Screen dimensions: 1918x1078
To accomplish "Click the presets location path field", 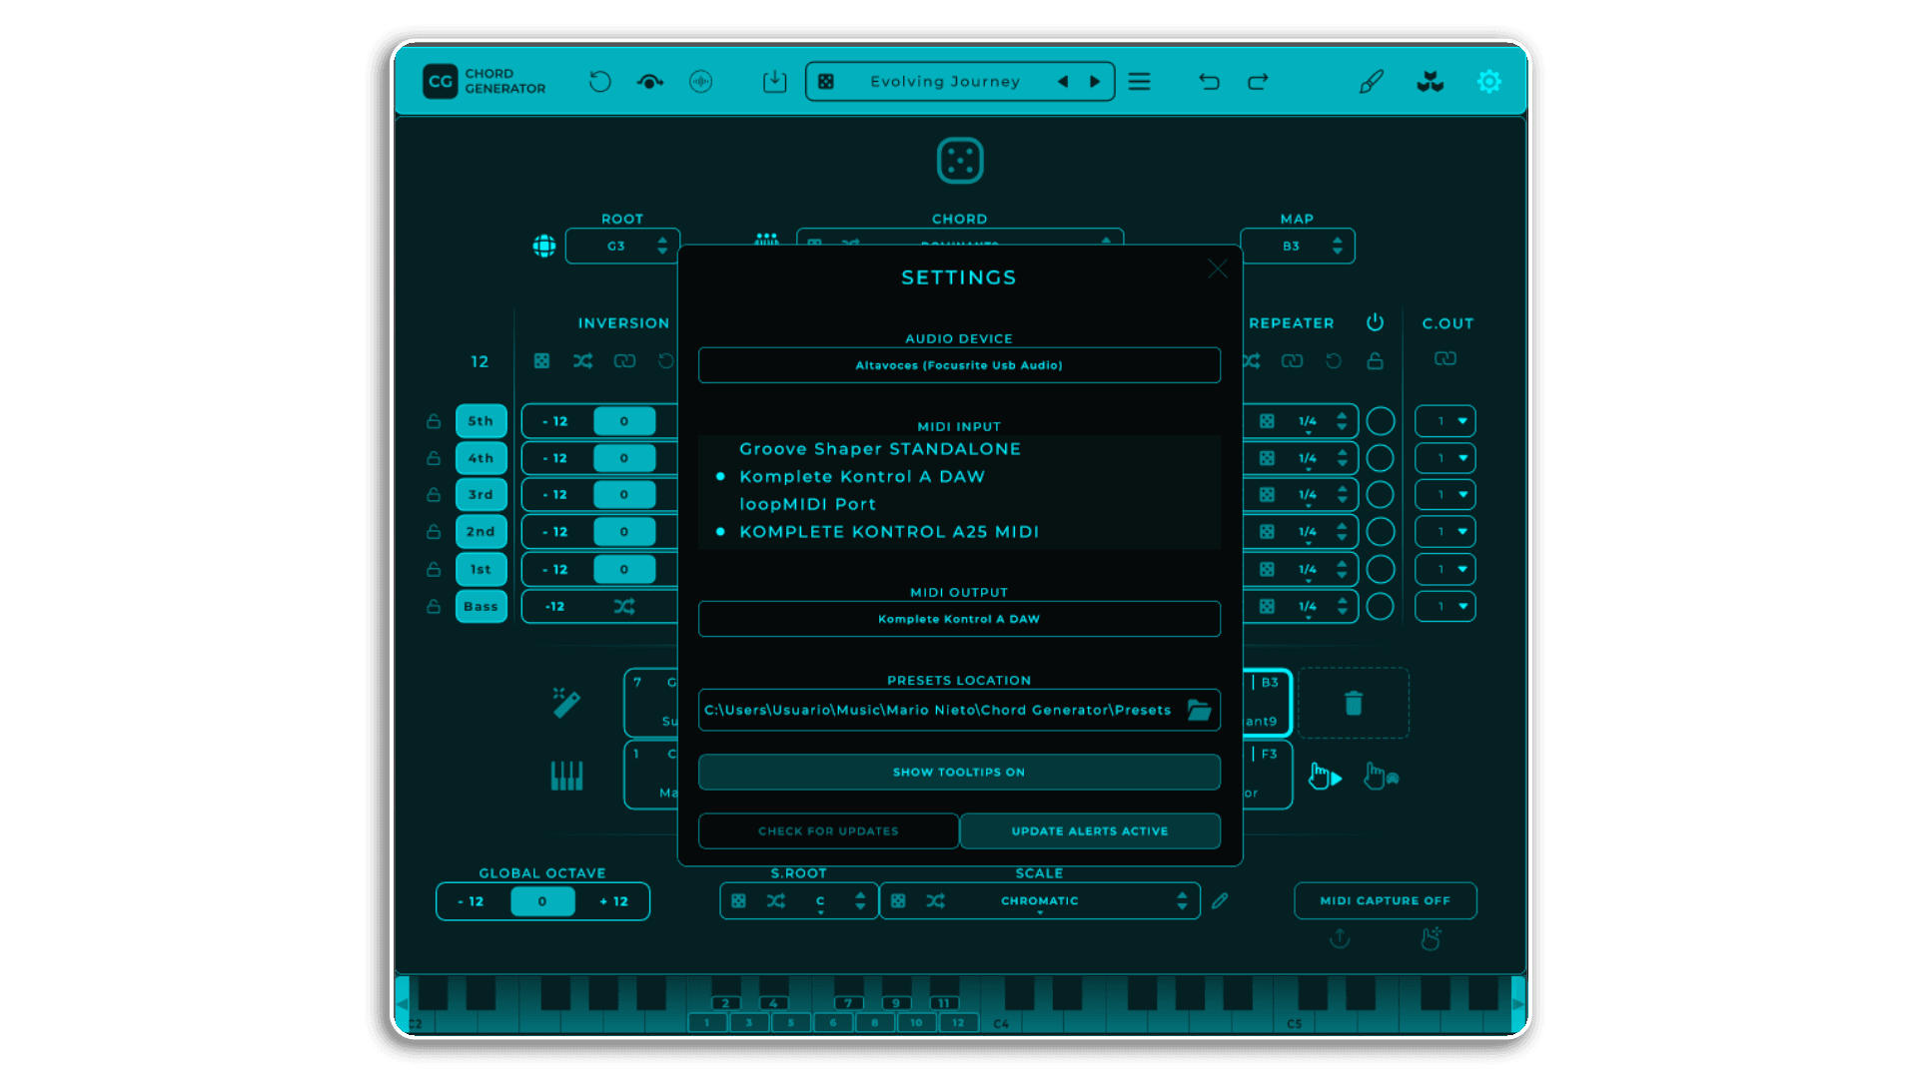I will (937, 710).
